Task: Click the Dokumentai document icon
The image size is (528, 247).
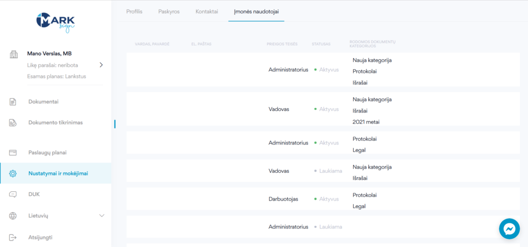Action: [x=13, y=102]
